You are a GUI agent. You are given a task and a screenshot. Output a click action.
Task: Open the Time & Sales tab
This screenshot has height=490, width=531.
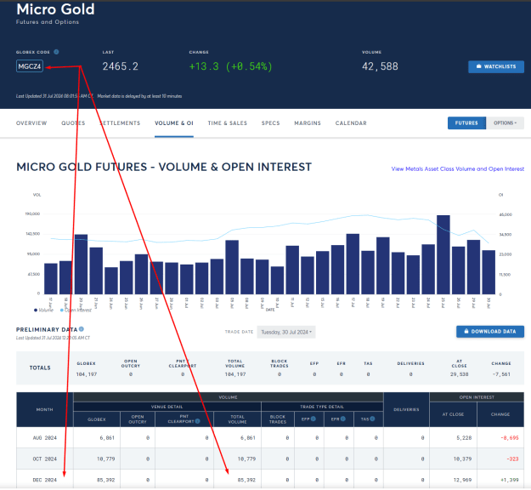click(x=228, y=123)
